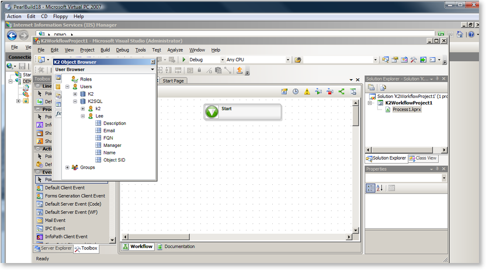Click the last designer toolbar icon right of share arrows

pyautogui.click(x=353, y=92)
